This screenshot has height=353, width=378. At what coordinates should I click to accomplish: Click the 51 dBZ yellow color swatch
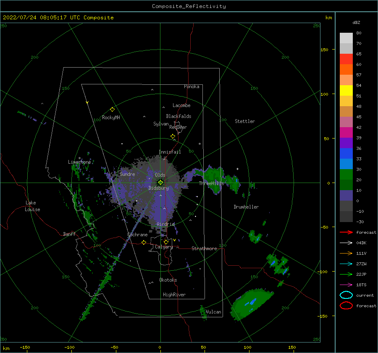tap(346, 90)
